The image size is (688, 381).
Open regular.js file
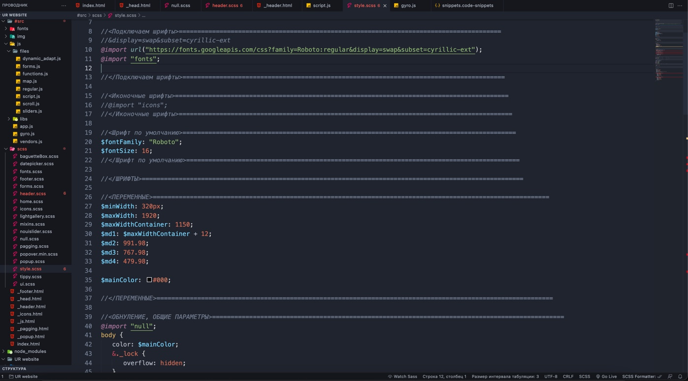[33, 89]
